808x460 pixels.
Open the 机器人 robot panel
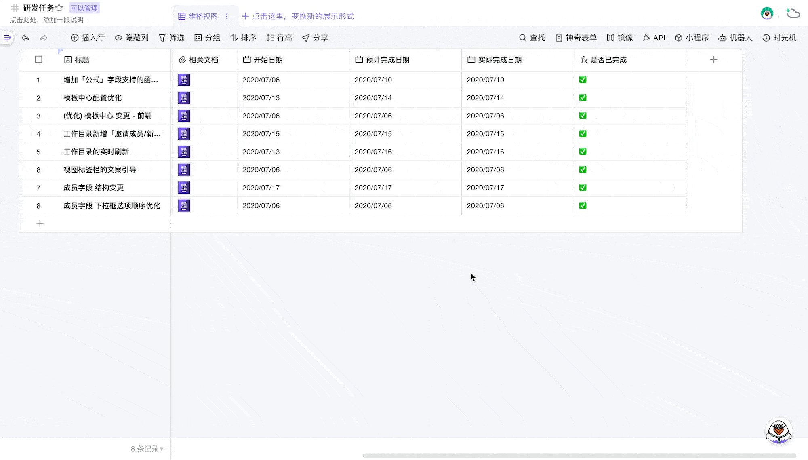click(735, 38)
